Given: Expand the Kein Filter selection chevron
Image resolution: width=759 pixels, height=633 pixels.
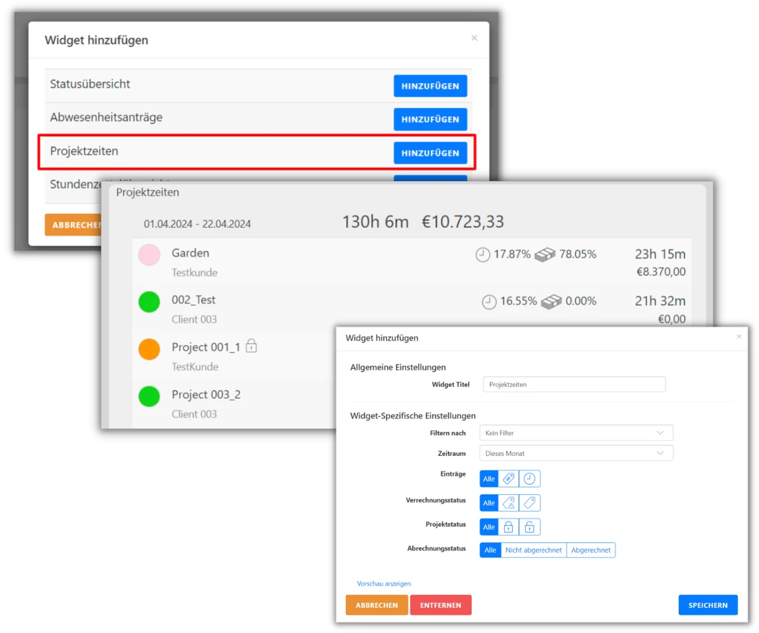Looking at the screenshot, I should coord(662,433).
